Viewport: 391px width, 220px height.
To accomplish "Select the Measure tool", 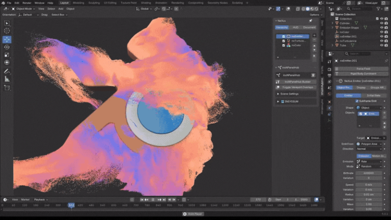I will tap(7, 79).
